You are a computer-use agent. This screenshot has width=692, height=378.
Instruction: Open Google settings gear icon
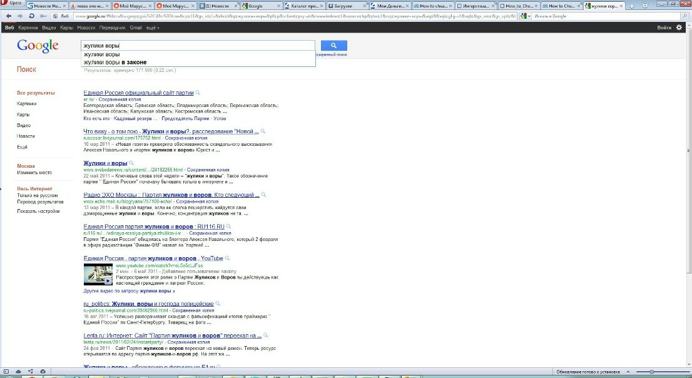pos(679,28)
